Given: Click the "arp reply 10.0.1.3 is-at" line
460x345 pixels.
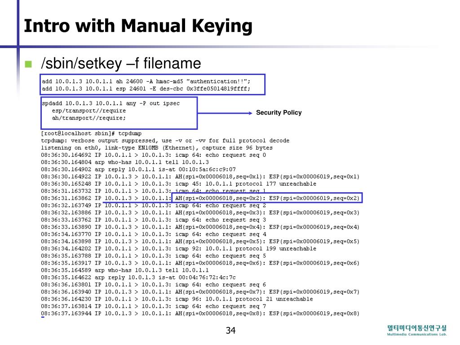Looking at the screenshot, I should click(x=138, y=277).
